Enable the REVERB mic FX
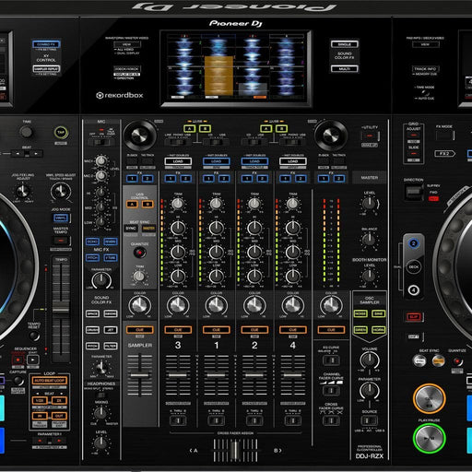 [111, 242]
